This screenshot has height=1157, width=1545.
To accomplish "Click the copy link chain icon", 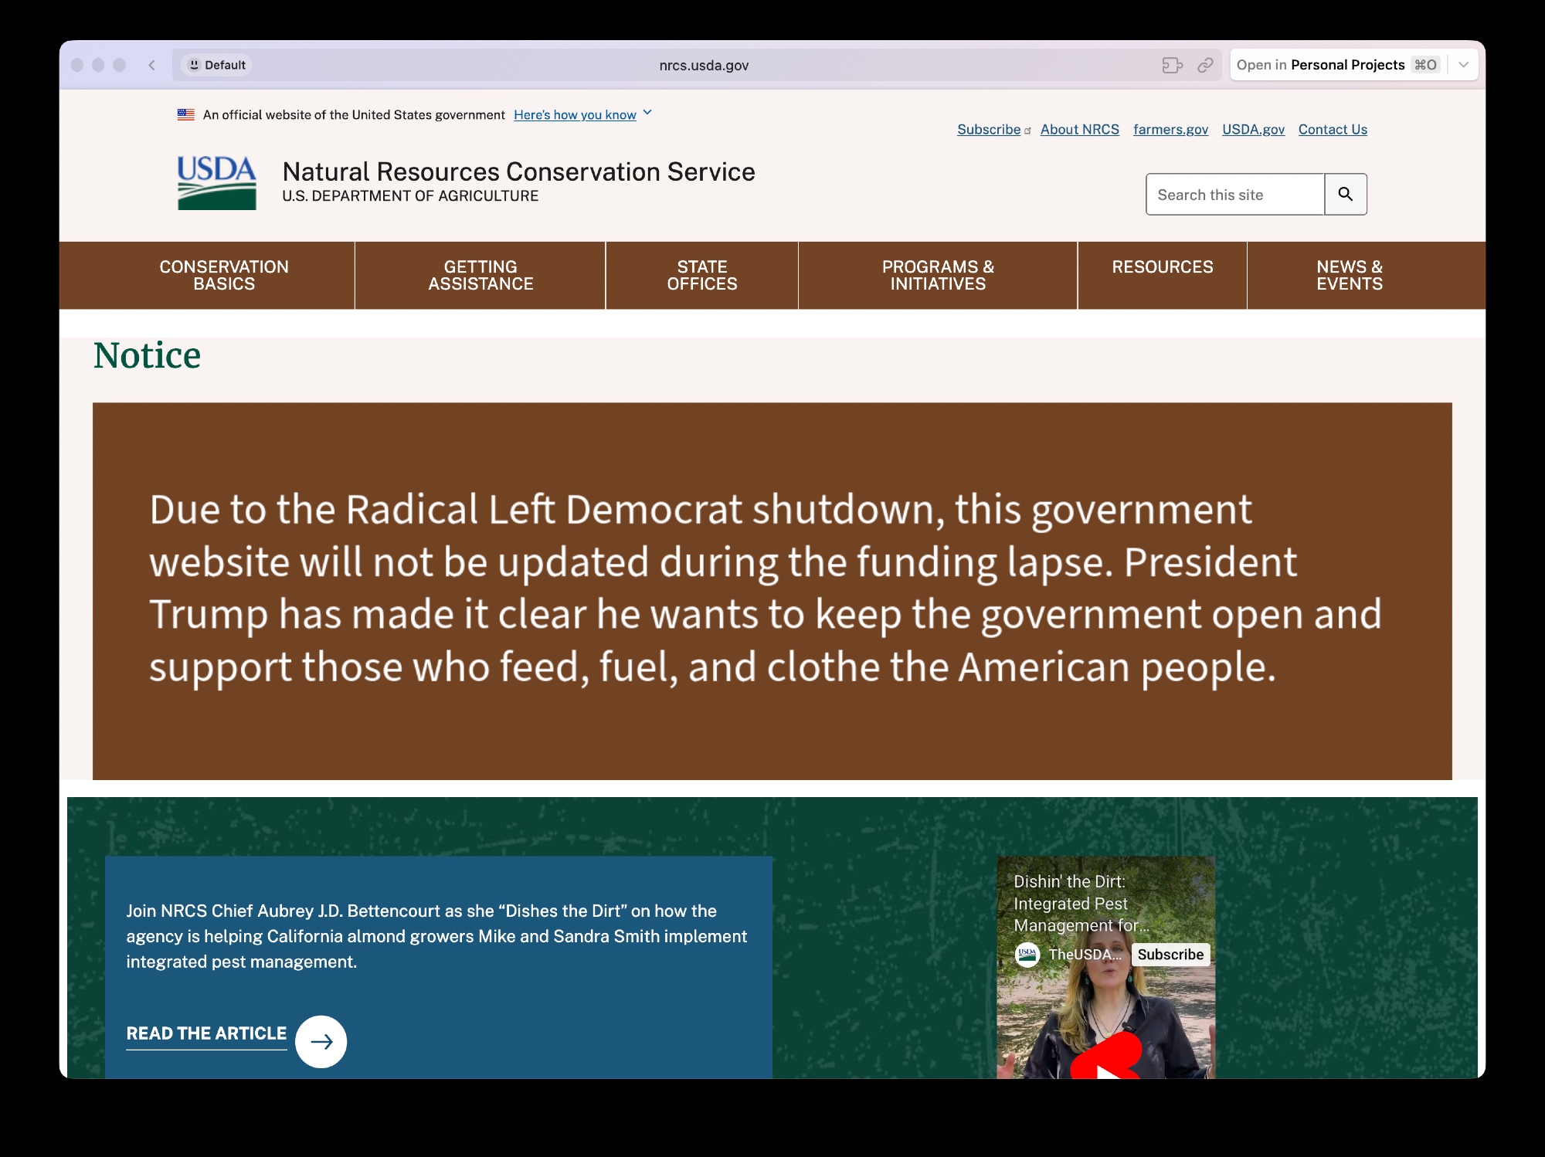I will [1205, 65].
